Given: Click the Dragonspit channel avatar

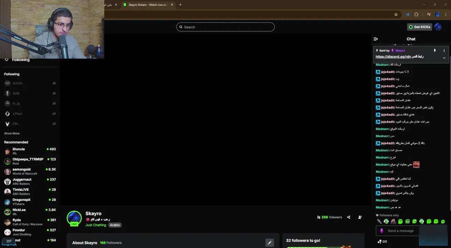Looking at the screenshot, I should [7, 202].
